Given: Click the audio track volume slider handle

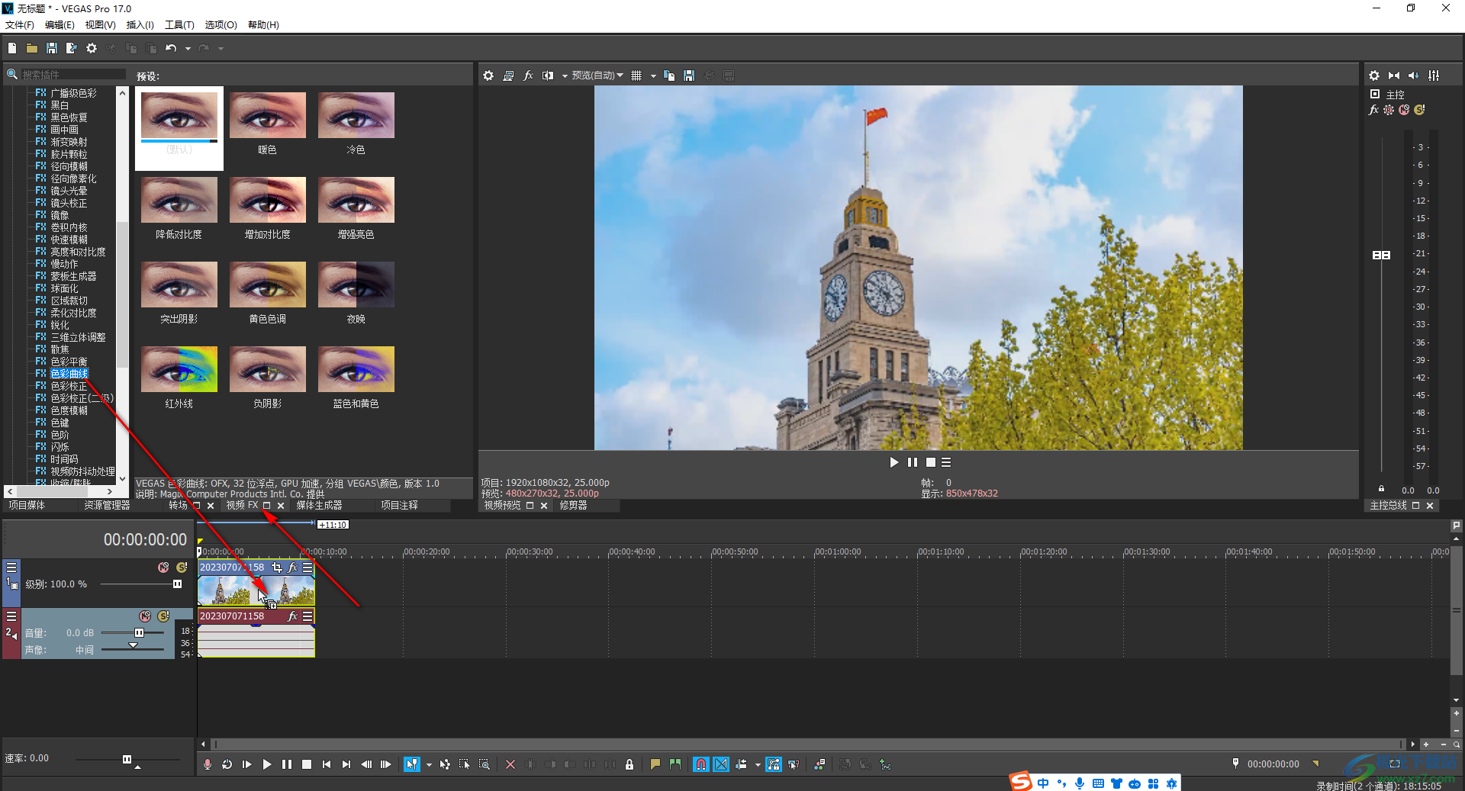Looking at the screenshot, I should tap(139, 633).
